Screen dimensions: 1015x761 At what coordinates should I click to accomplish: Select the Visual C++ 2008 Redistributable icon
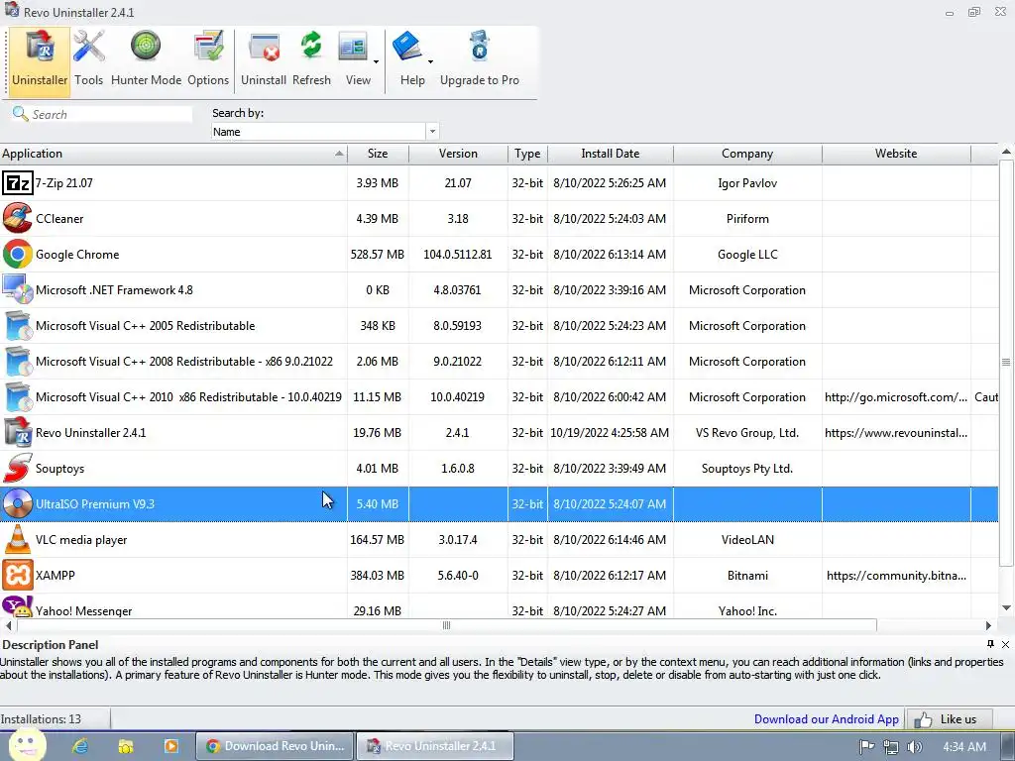(x=18, y=361)
